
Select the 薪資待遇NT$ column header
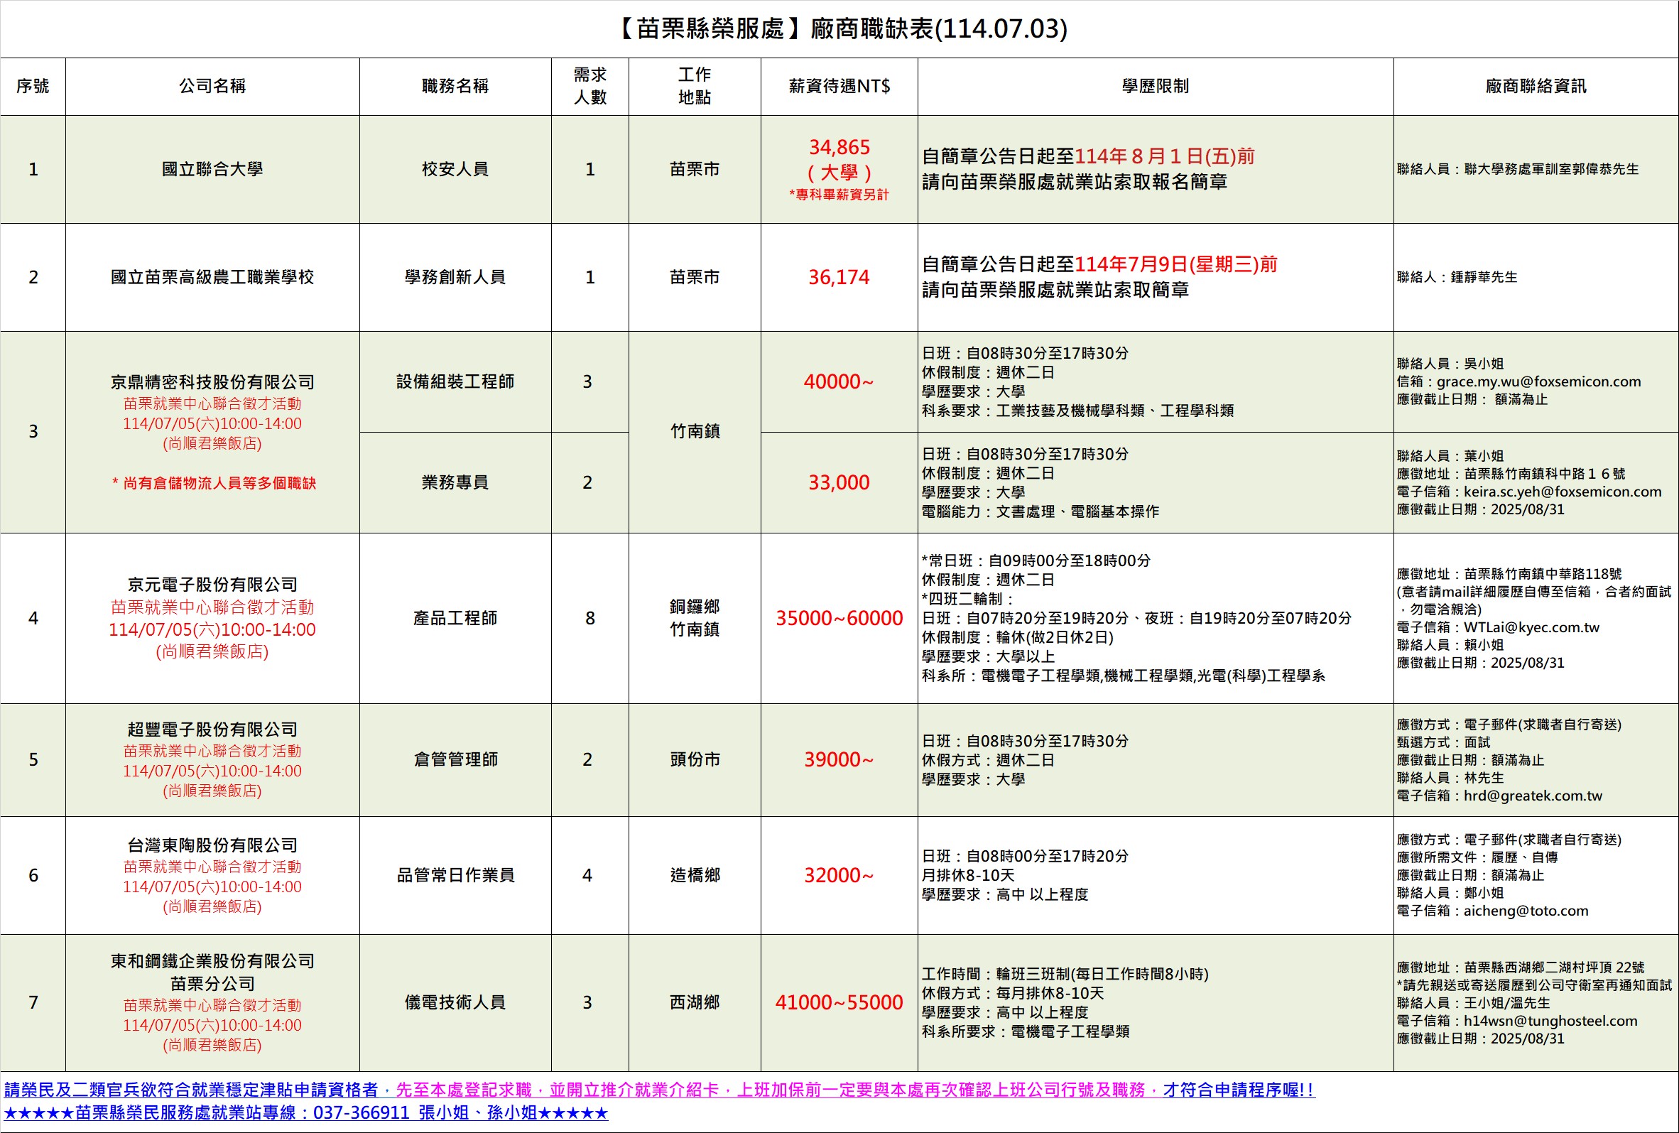[x=839, y=86]
